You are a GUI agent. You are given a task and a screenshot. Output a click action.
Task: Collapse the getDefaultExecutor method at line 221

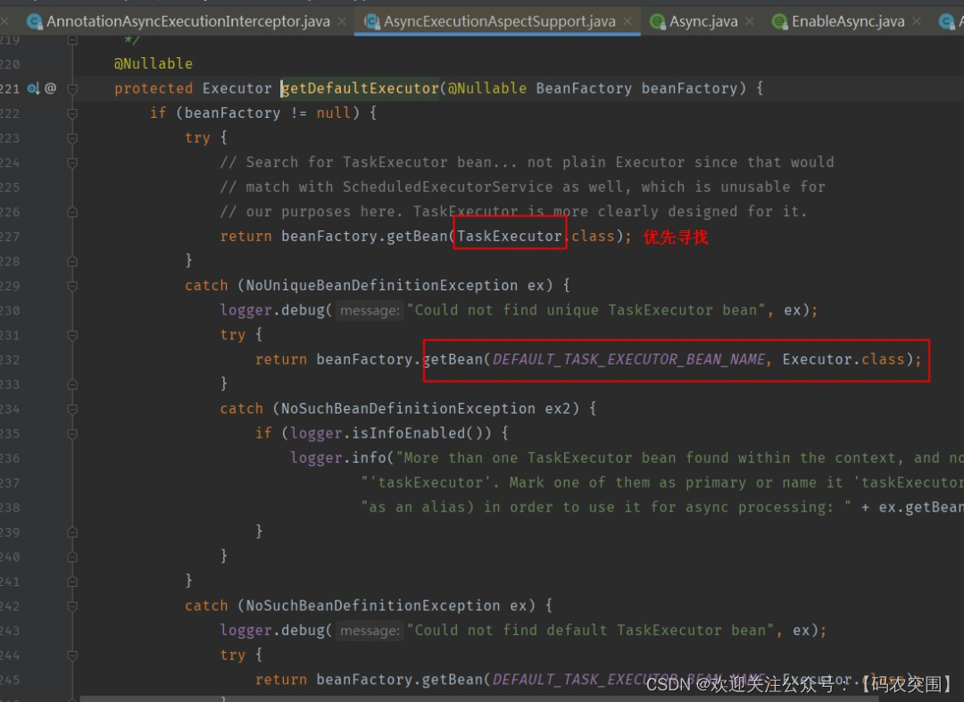(x=72, y=88)
